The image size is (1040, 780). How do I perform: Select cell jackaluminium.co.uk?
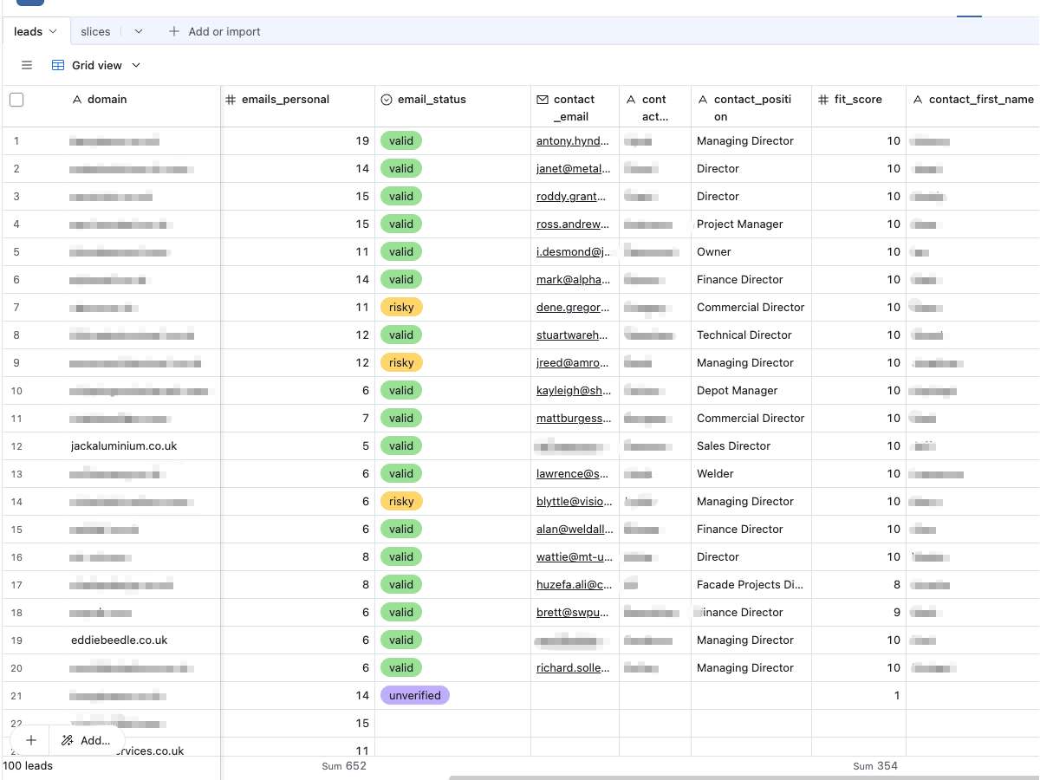(x=124, y=445)
